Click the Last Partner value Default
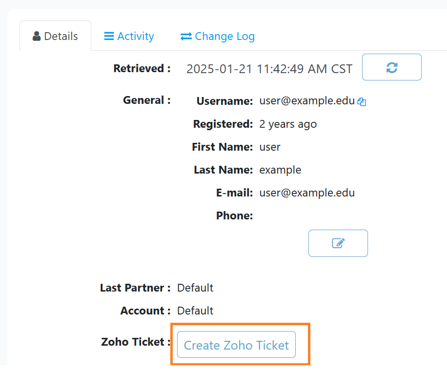This screenshot has height=372, width=447. [195, 288]
